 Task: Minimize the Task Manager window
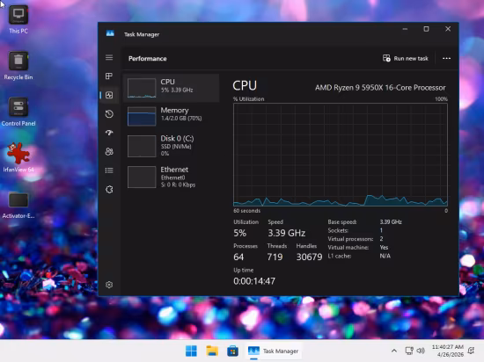[x=405, y=29]
